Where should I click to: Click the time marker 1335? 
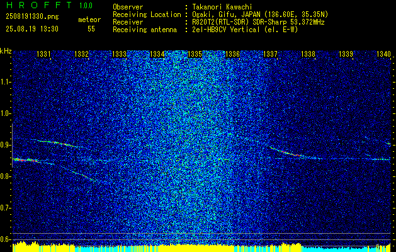[x=195, y=54]
